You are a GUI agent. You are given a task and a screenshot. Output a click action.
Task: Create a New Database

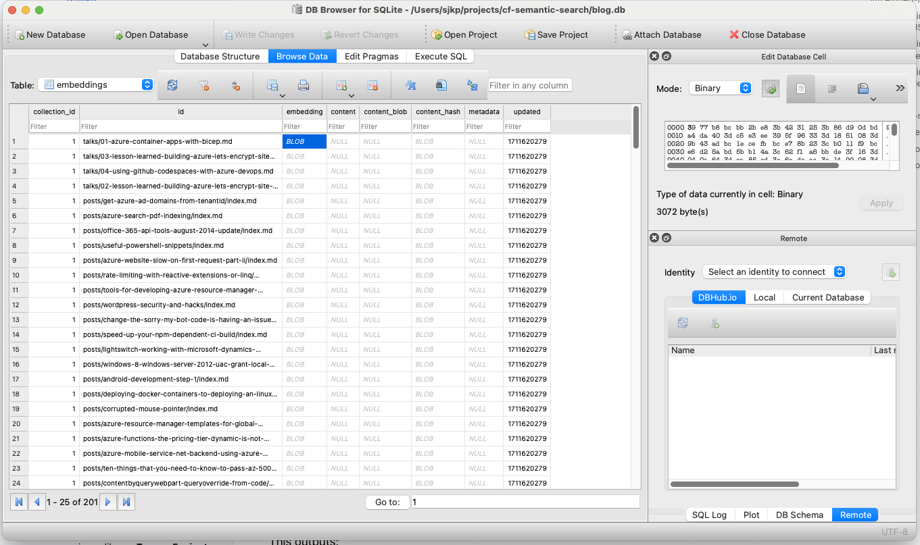click(50, 34)
